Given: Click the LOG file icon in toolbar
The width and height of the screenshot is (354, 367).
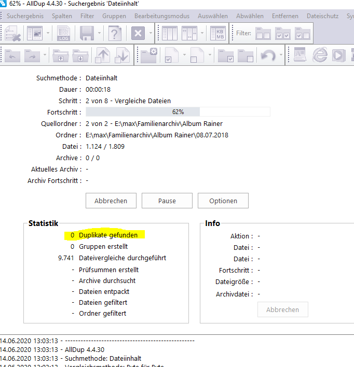Looking at the screenshot, I should 64,34.
